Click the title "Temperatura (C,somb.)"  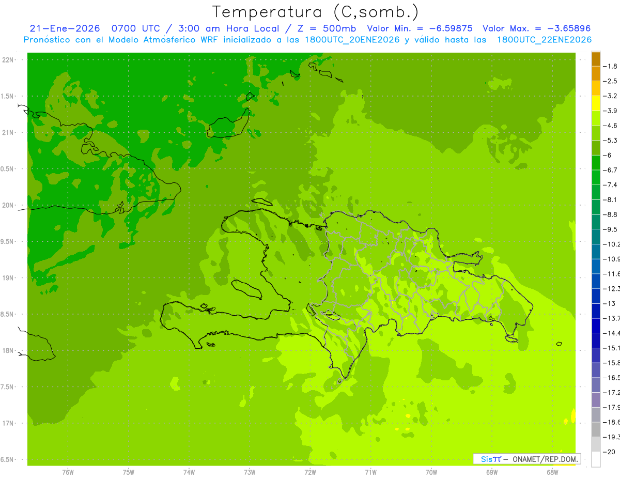tap(316, 12)
